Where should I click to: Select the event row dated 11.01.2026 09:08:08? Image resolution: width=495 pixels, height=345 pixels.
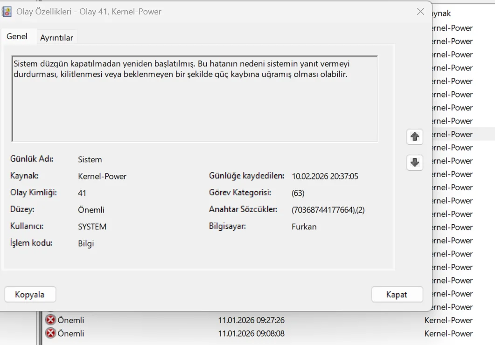251,333
